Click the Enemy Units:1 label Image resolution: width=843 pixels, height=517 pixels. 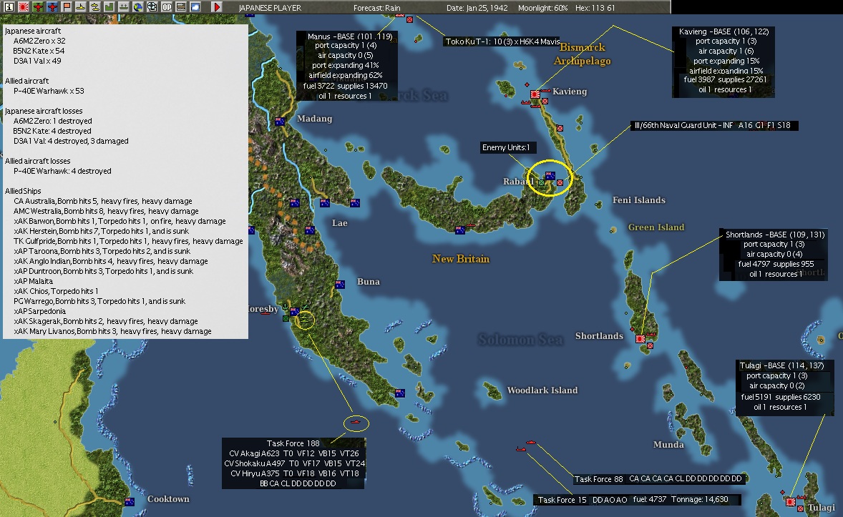tap(507, 147)
